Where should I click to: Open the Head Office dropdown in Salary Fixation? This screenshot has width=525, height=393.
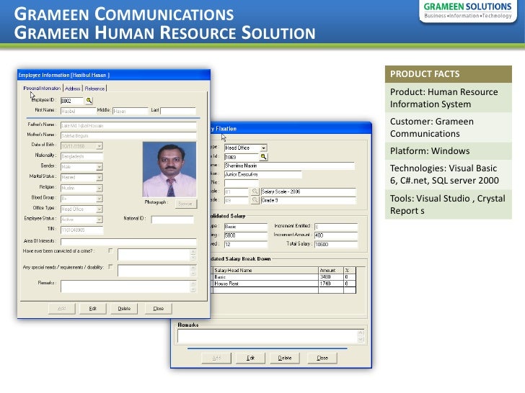[263, 148]
